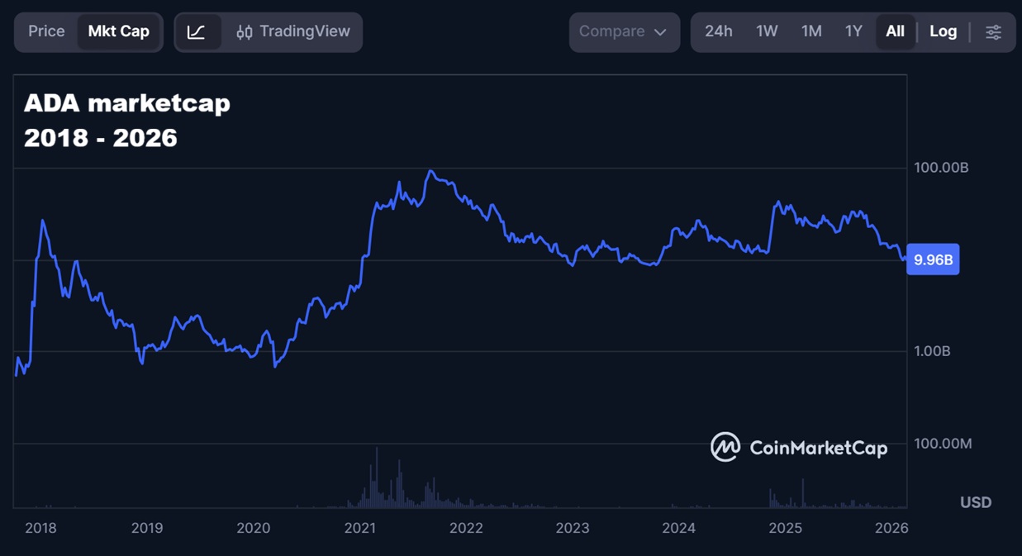Select the Mkt Cap tab

[x=119, y=31]
